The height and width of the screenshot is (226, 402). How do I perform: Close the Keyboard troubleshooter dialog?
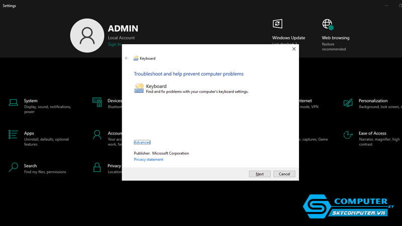coord(294,49)
